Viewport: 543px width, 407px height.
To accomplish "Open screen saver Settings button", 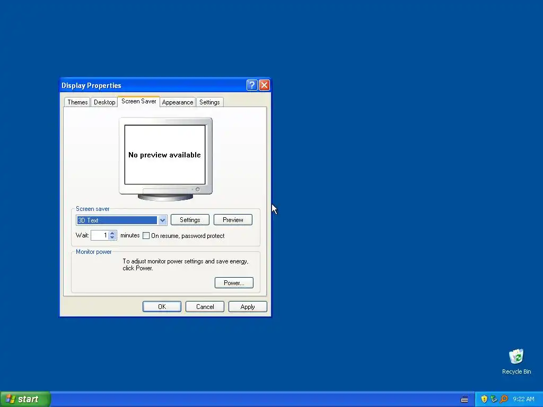I will point(190,220).
